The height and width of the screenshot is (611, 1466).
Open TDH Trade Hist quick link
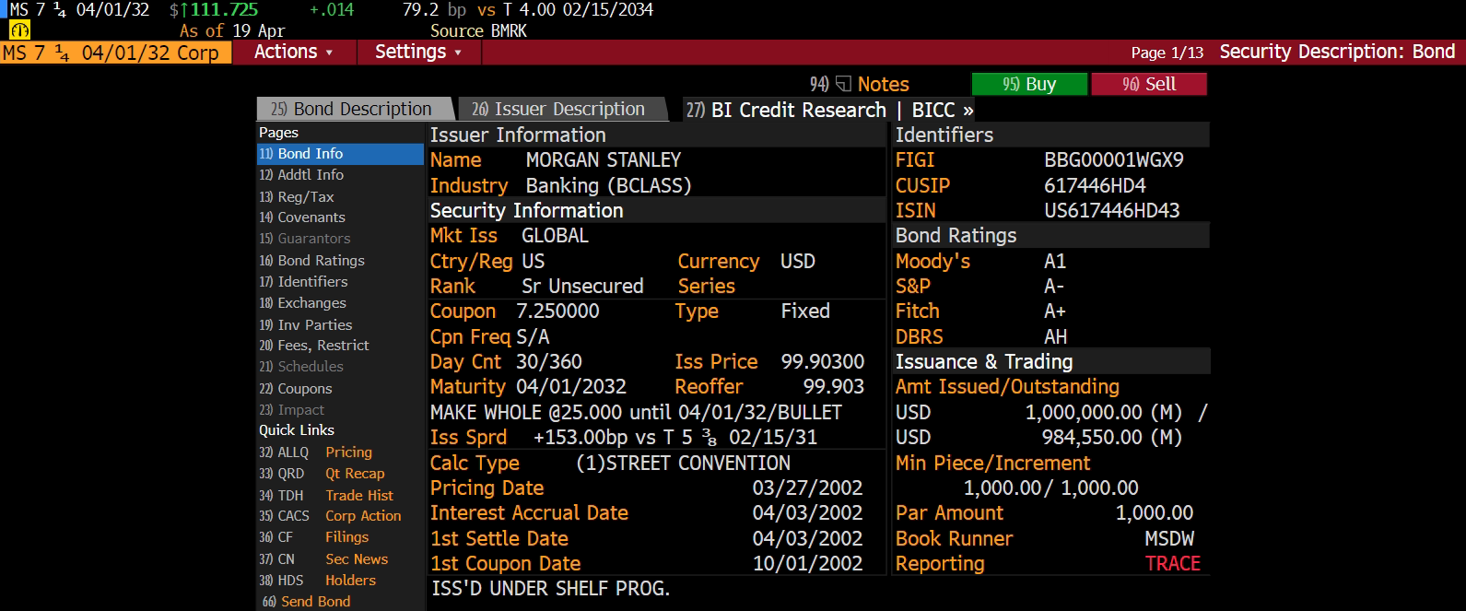[326, 496]
